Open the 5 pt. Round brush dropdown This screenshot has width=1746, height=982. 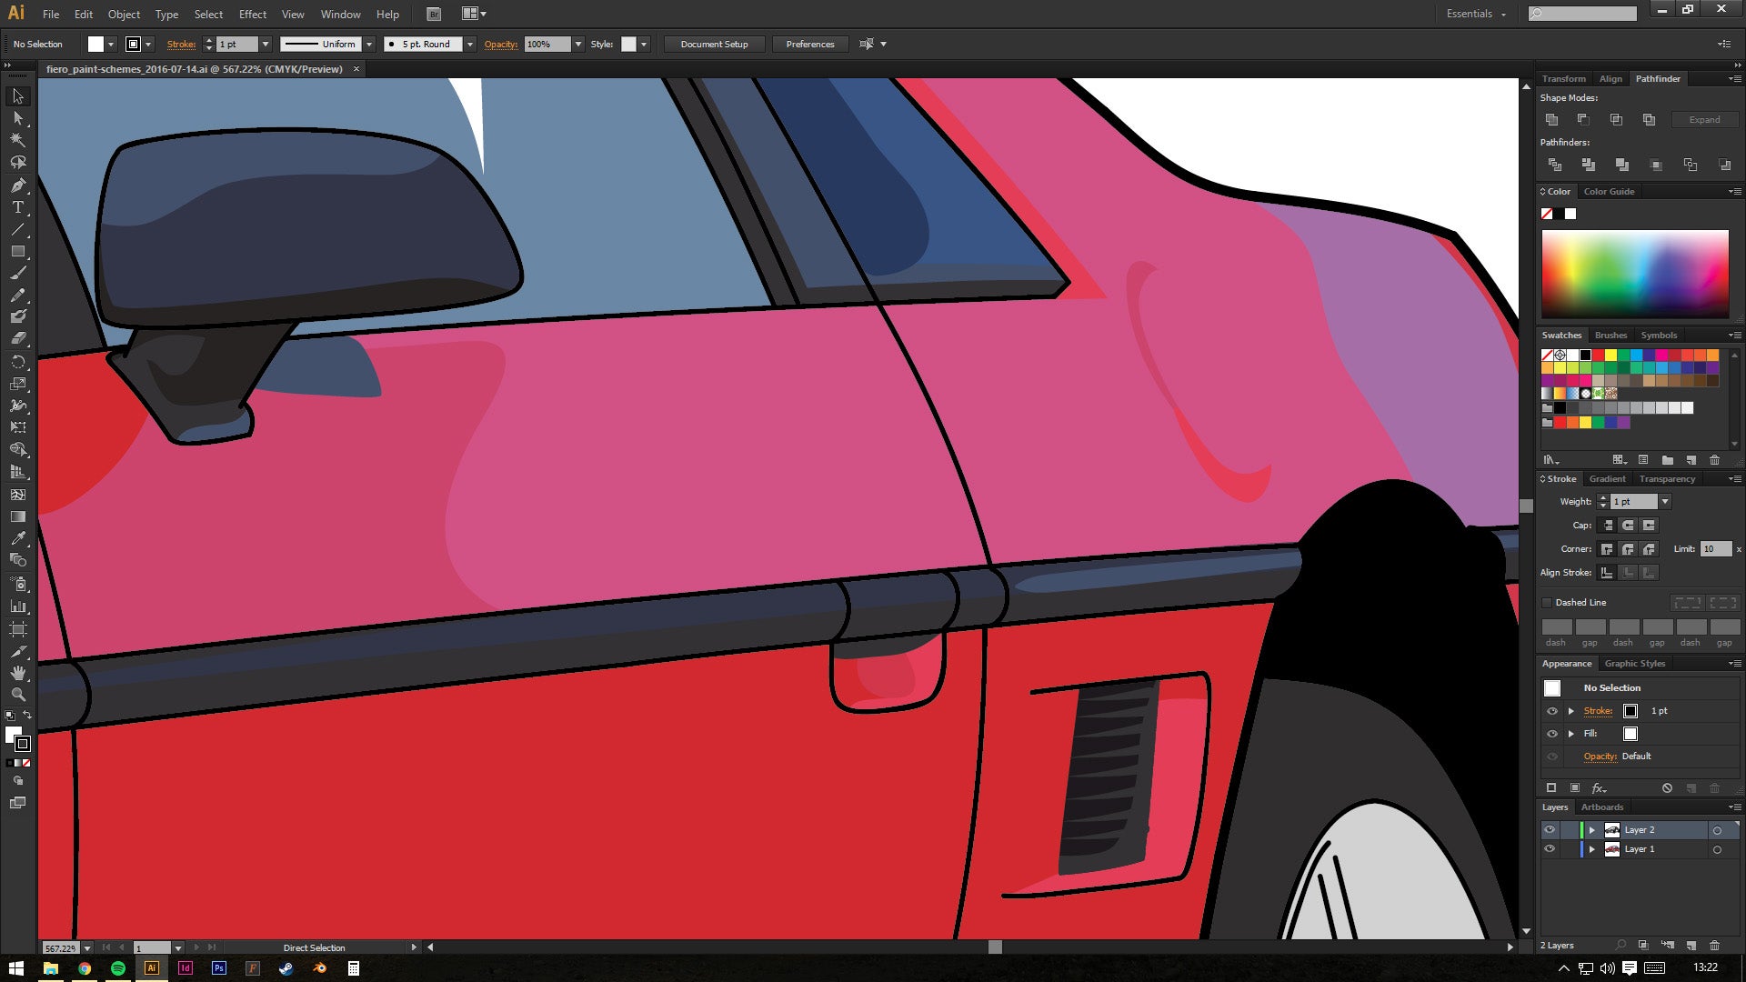470,44
